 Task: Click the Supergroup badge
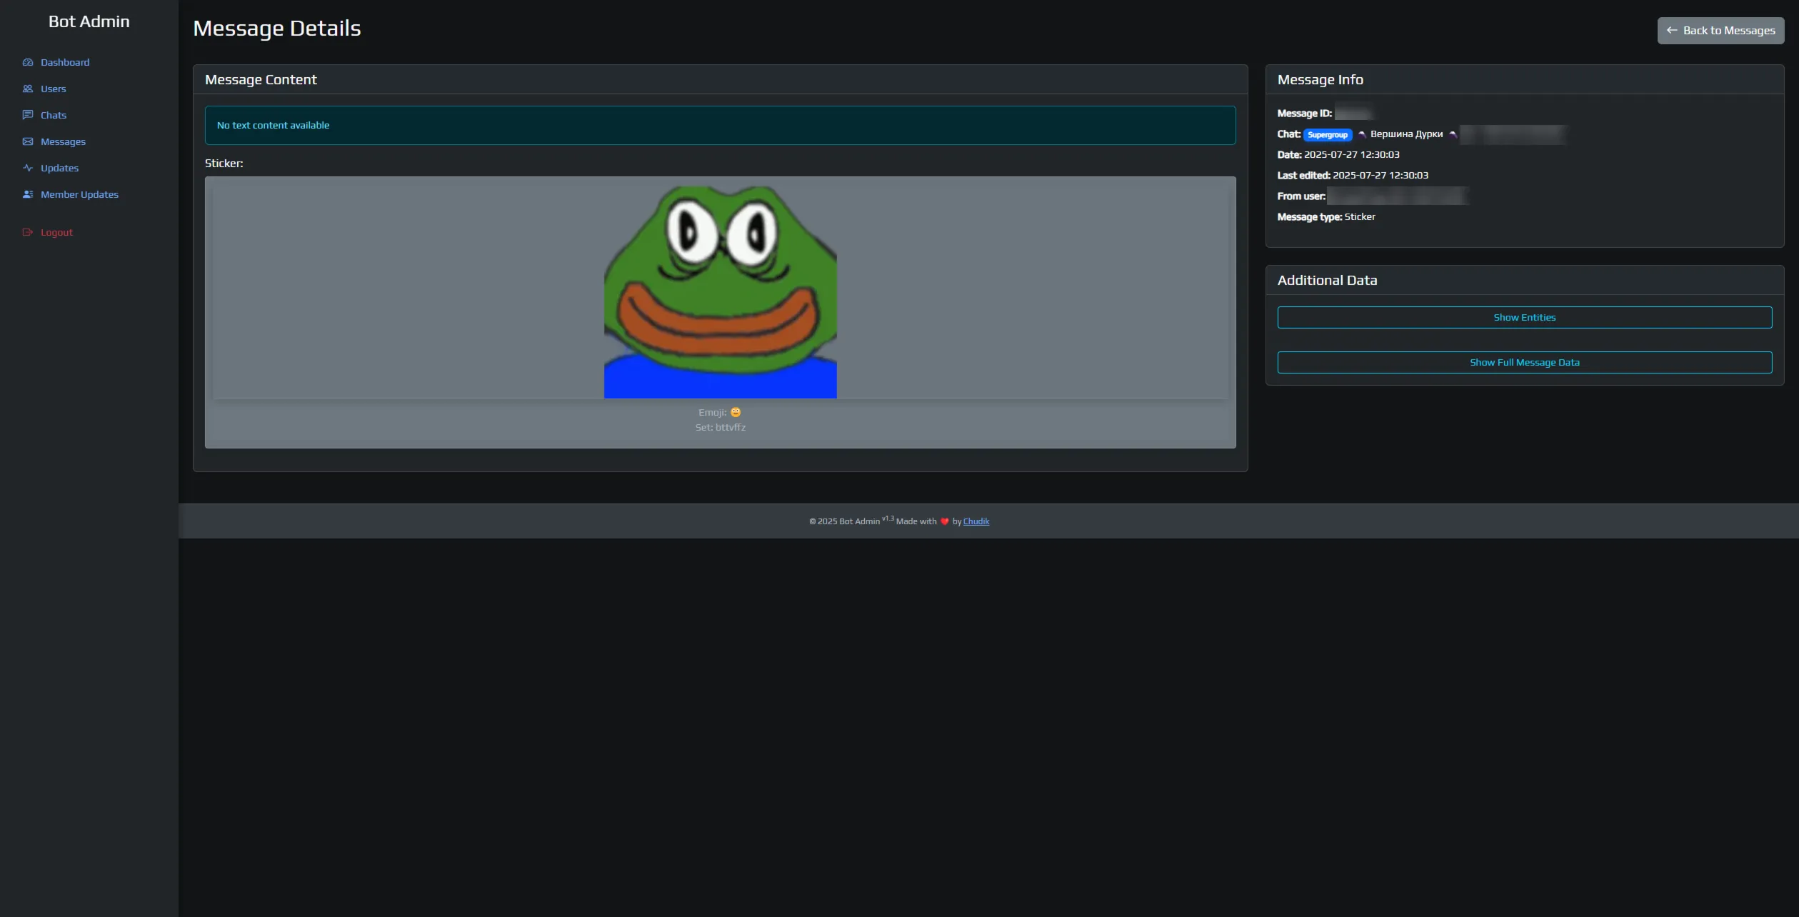click(x=1328, y=134)
